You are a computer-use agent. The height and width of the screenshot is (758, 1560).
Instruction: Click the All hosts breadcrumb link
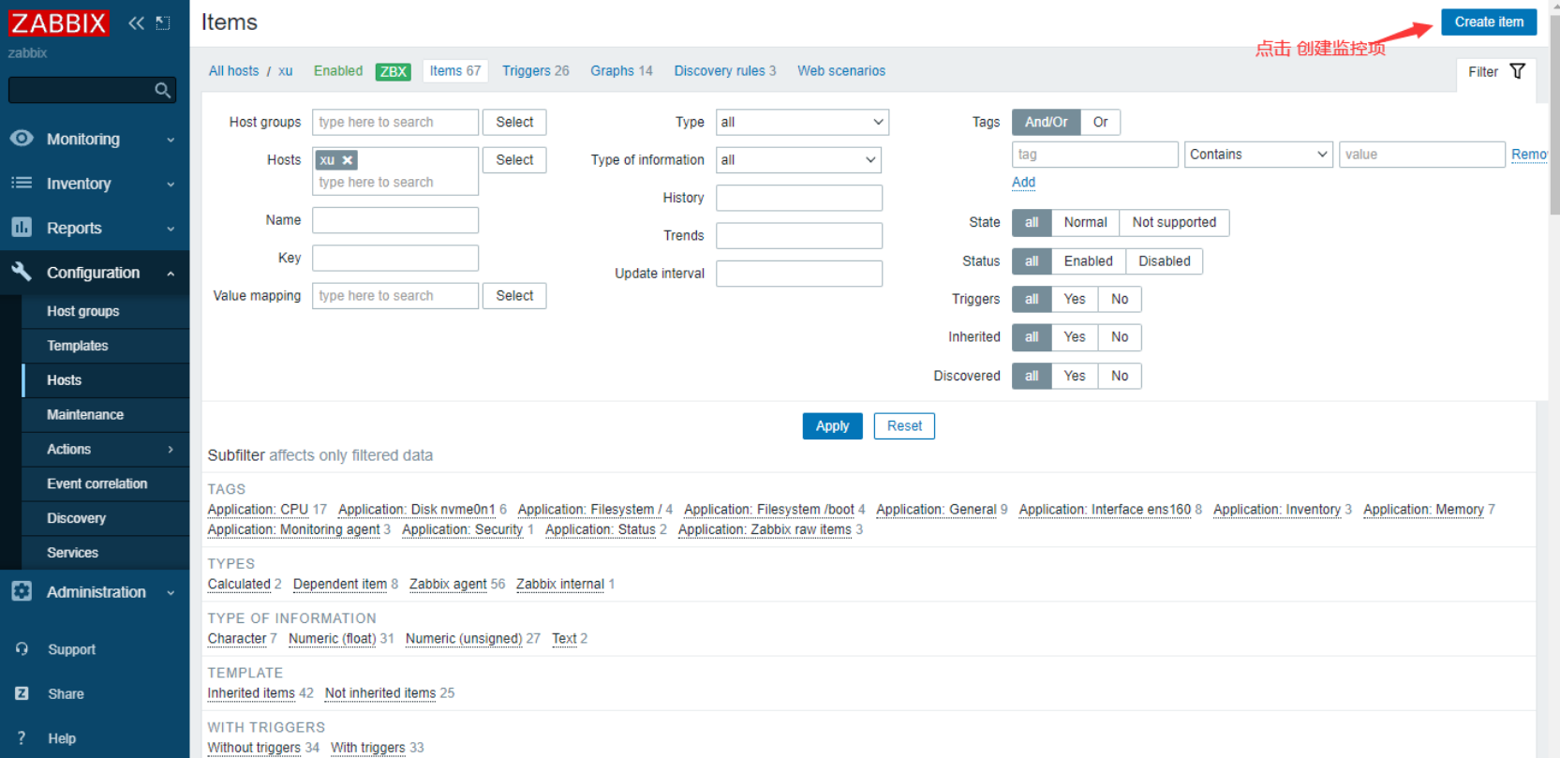click(233, 71)
